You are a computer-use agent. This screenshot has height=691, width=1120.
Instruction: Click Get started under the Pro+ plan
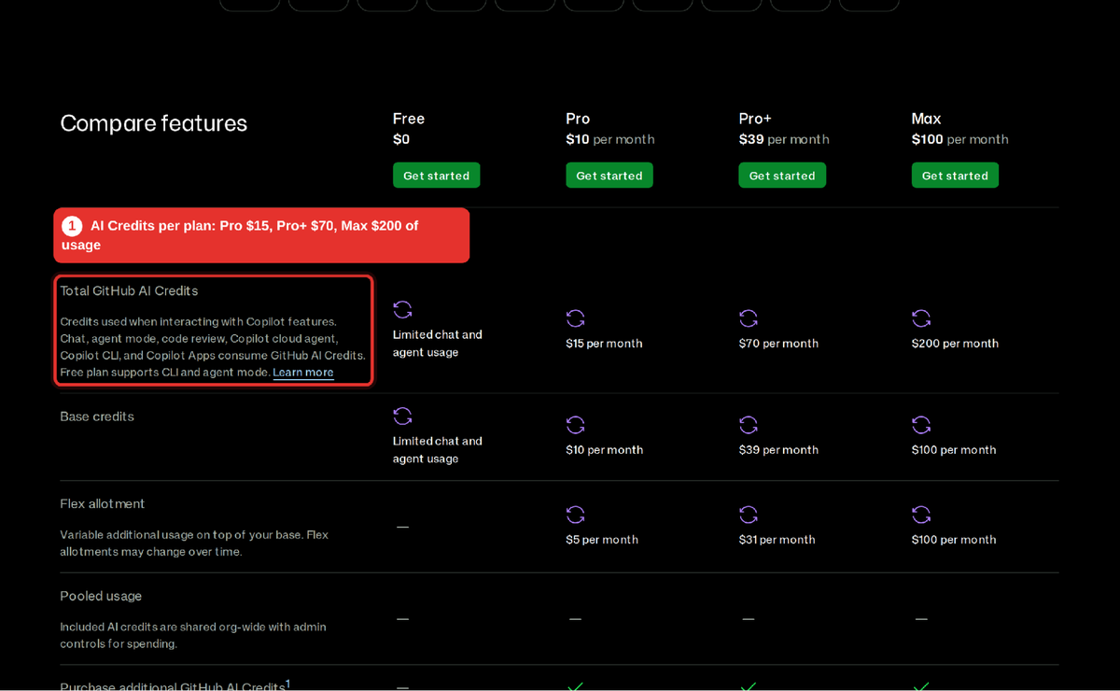782,176
